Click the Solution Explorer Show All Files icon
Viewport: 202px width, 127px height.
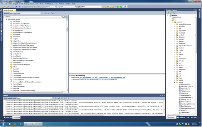[x=170, y=13]
